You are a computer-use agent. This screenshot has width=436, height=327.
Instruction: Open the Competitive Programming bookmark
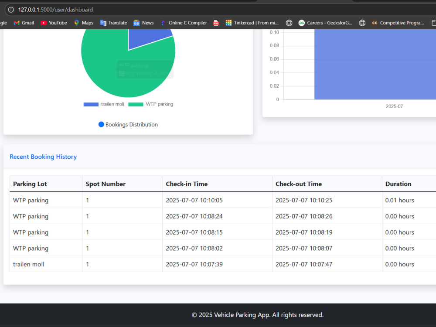pos(398,23)
